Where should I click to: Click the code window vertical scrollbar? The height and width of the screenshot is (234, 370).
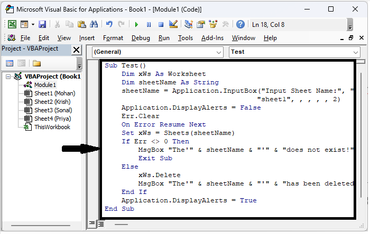click(x=361, y=135)
